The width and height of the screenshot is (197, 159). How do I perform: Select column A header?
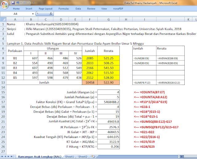pyautogui.click(x=15, y=19)
